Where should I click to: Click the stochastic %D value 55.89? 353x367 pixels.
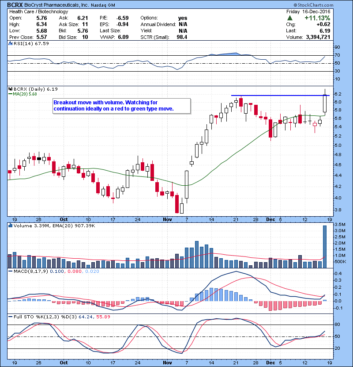click(103, 317)
